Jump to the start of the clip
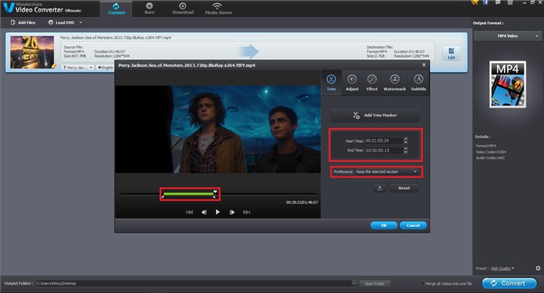 [x=190, y=212]
